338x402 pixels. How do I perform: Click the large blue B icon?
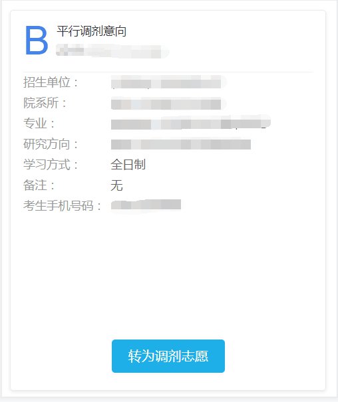36,41
